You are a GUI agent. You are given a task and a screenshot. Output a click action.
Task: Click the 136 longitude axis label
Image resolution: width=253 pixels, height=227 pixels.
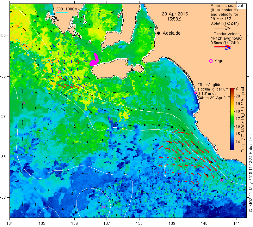click(x=74, y=224)
